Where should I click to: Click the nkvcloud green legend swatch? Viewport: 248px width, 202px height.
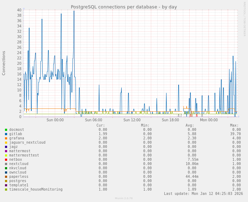(6, 168)
